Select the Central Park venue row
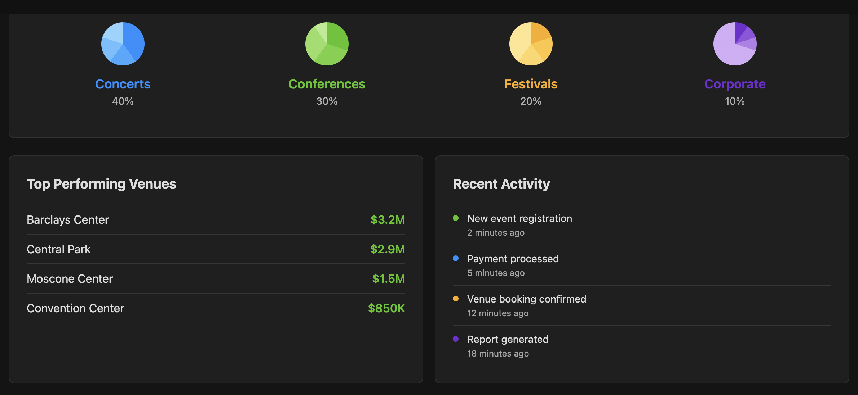 [216, 249]
